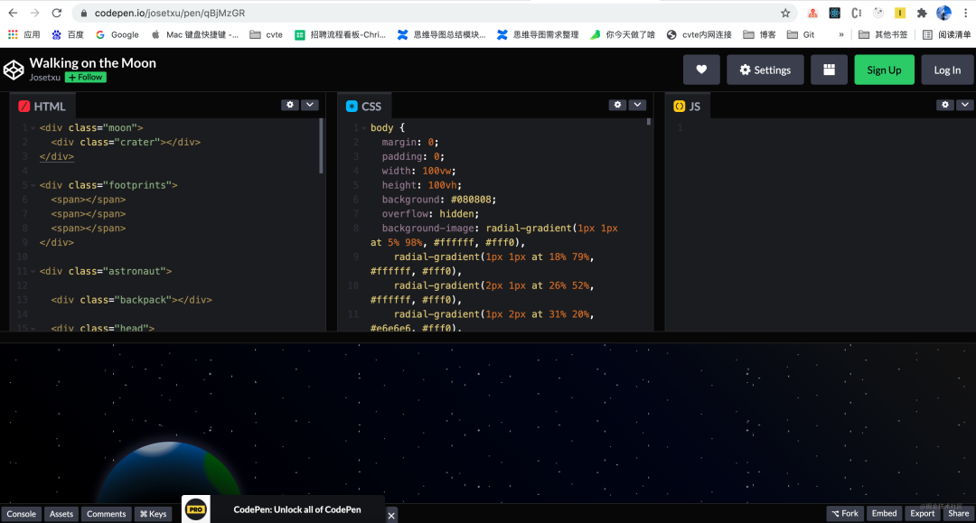This screenshot has height=523, width=976.
Task: Bookmark this page with star icon
Action: (785, 13)
